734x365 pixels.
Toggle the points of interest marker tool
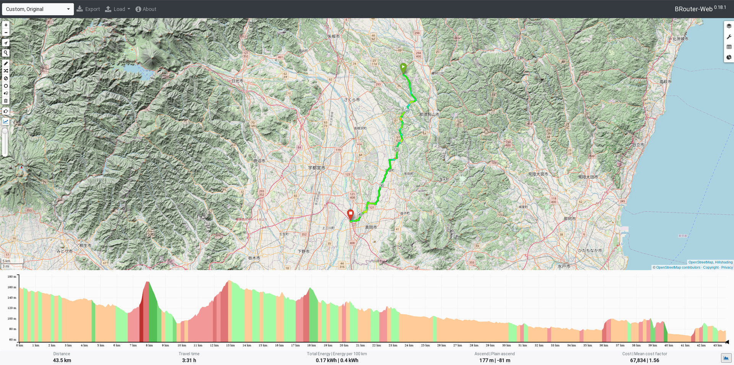(x=6, y=93)
